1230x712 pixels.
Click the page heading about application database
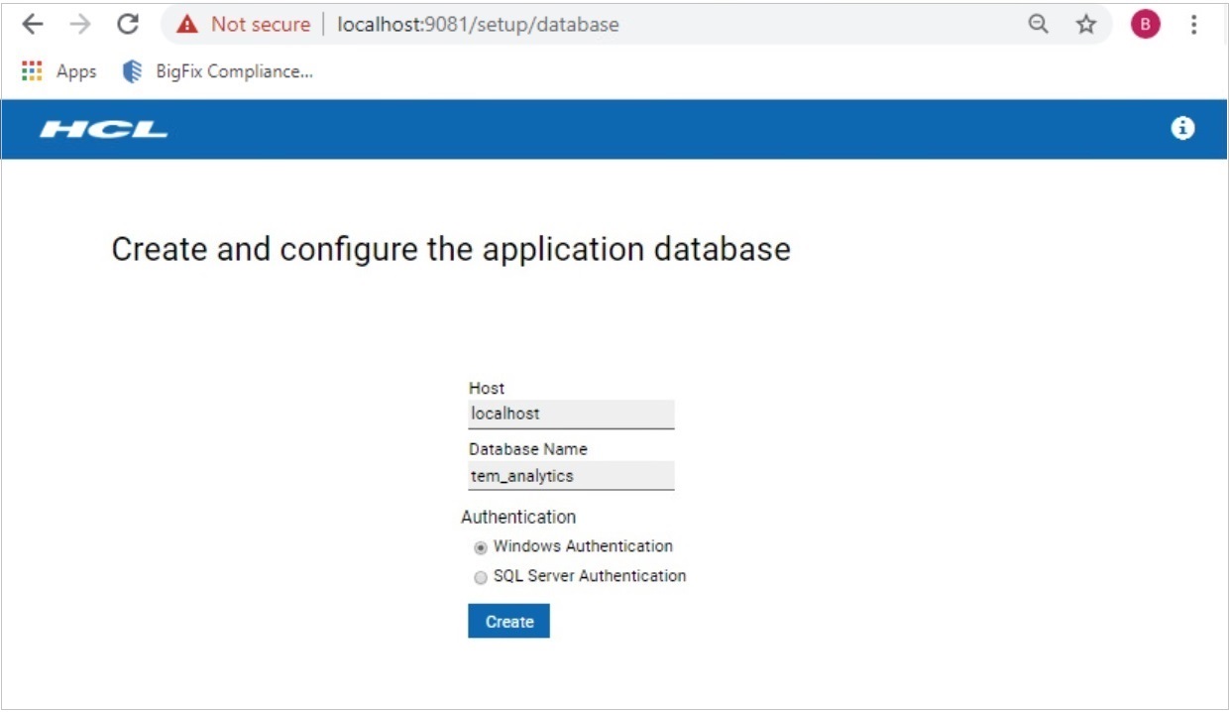[x=451, y=249]
